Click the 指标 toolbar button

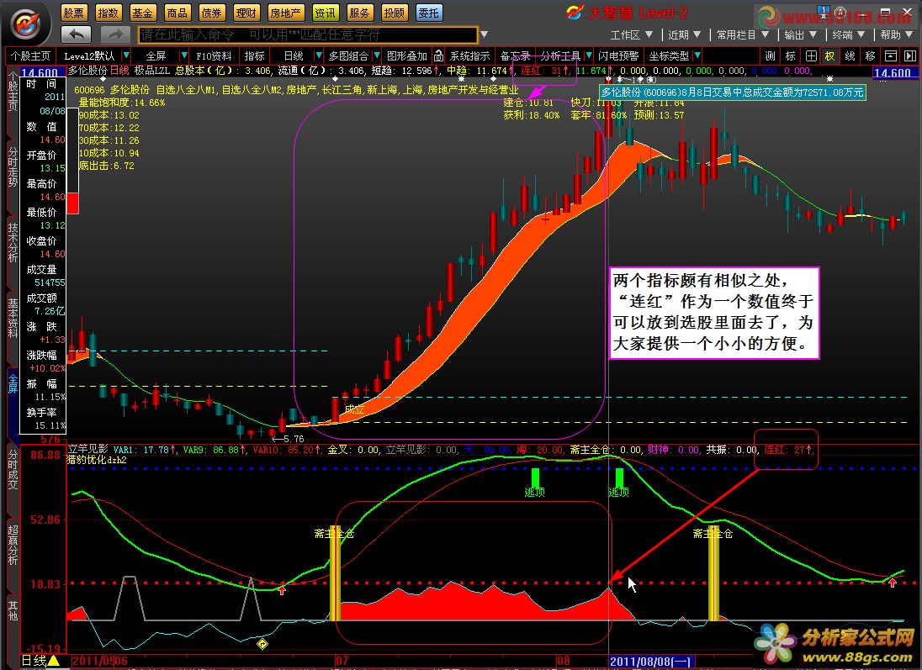tap(255, 55)
